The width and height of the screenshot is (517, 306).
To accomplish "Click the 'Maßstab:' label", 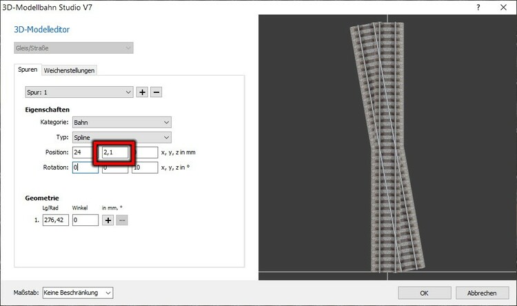I will pyautogui.click(x=26, y=292).
